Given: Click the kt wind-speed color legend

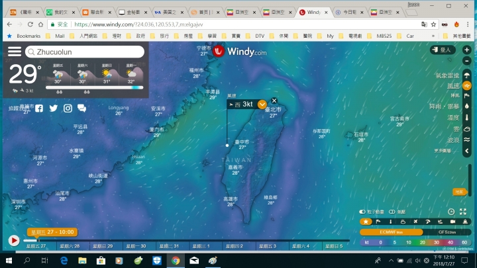Looking at the screenshot, I should [x=415, y=242].
